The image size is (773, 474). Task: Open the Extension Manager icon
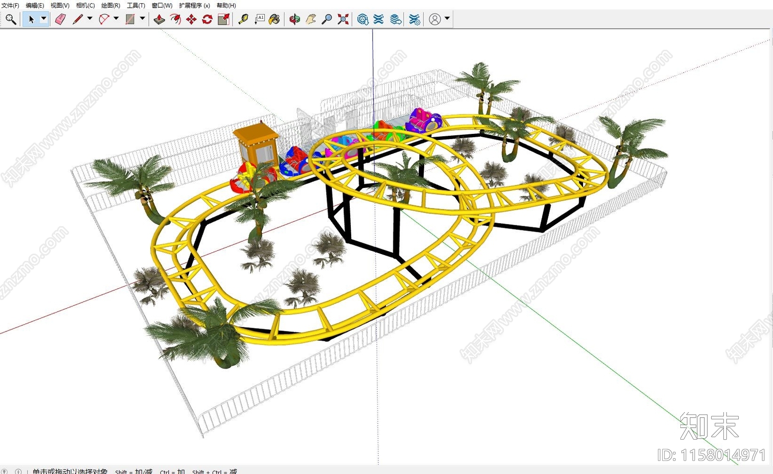tap(414, 19)
